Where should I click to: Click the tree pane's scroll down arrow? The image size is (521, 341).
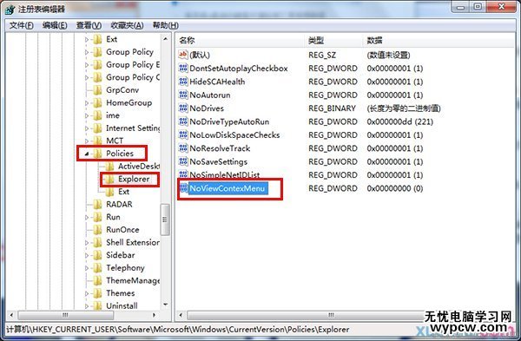(166, 305)
